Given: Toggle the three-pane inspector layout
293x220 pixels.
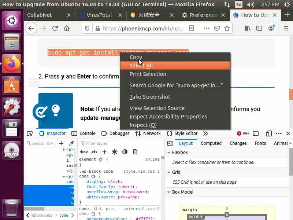Looking at the screenshot, I should [x=170, y=143].
